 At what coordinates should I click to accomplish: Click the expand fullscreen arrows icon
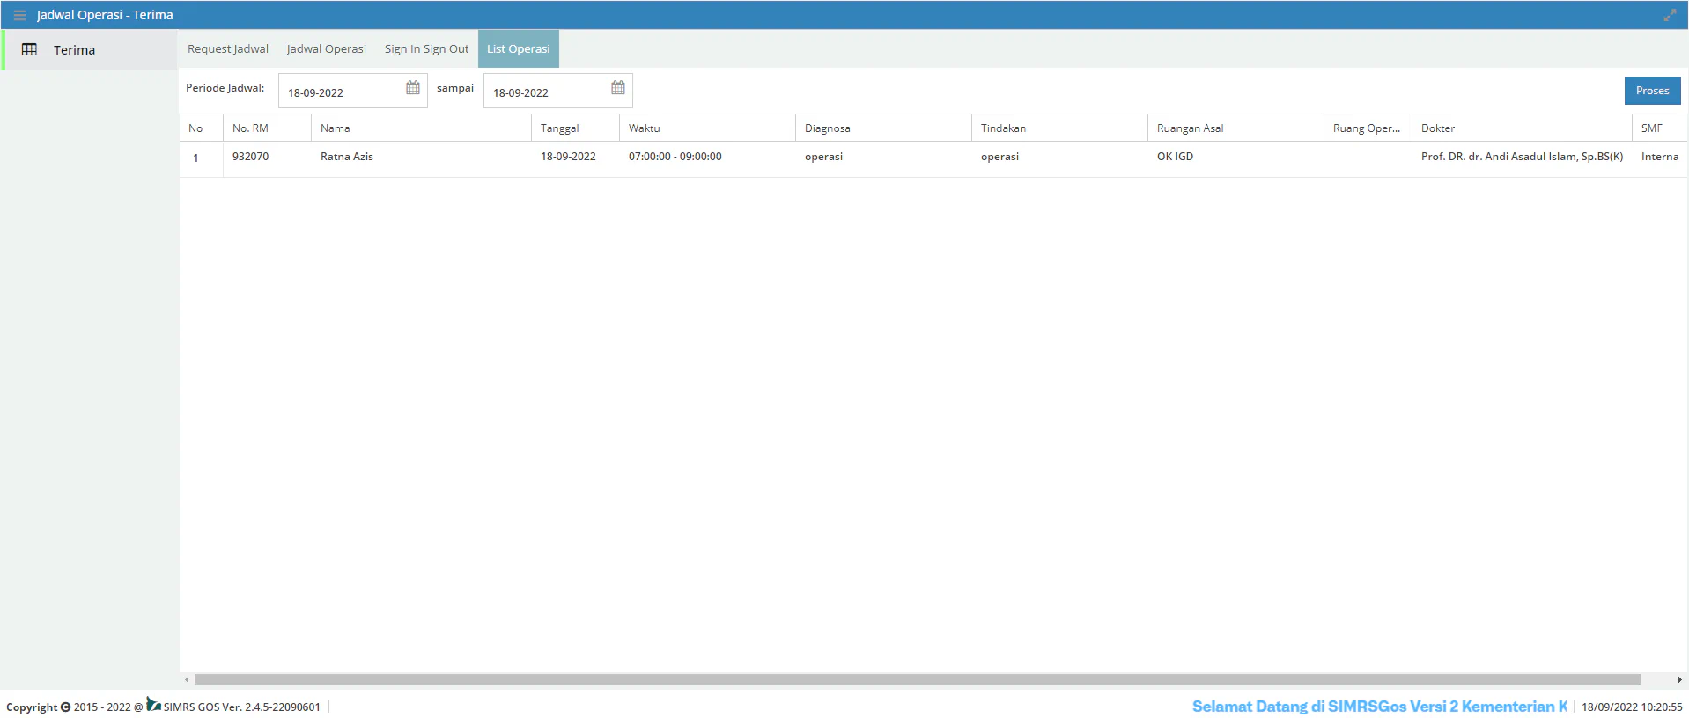tap(1670, 15)
